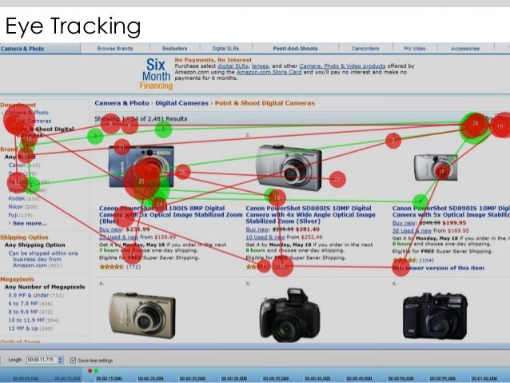
Task: Open the Pro Video tab
Action: (414, 49)
